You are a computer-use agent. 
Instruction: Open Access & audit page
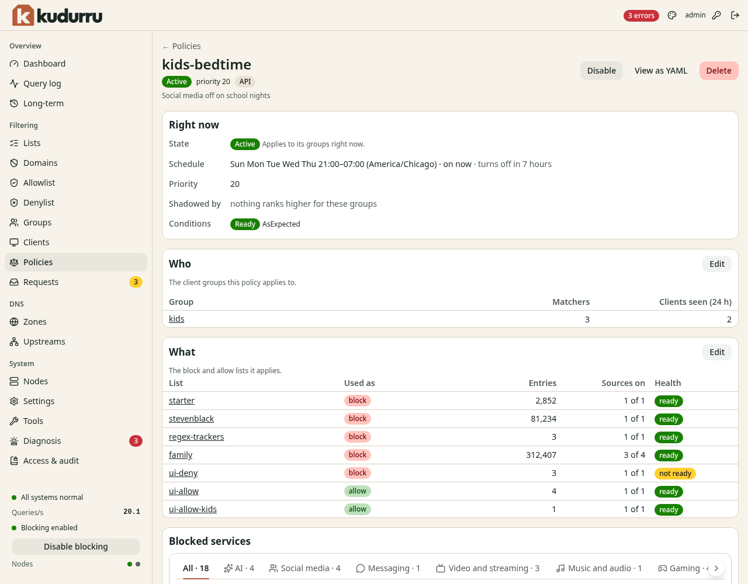pyautogui.click(x=76, y=461)
